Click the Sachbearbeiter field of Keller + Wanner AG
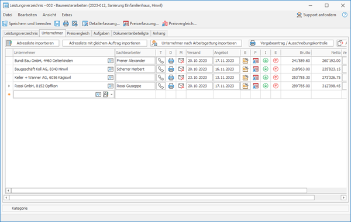Screen dimensions: 351x222 (x=135, y=78)
